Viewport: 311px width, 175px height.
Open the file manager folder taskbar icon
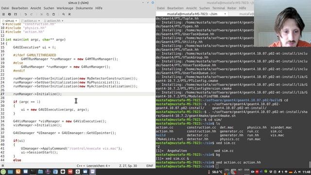click(40, 172)
